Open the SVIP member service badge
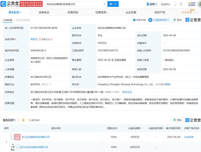The height and width of the screenshot is (152, 201). click(192, 4)
